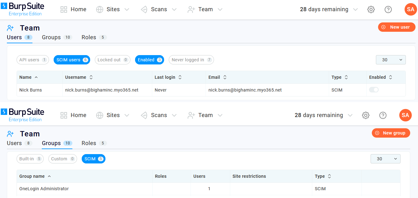
Task: Open page-size dropdown beside Never logged in filter
Action: click(x=391, y=60)
